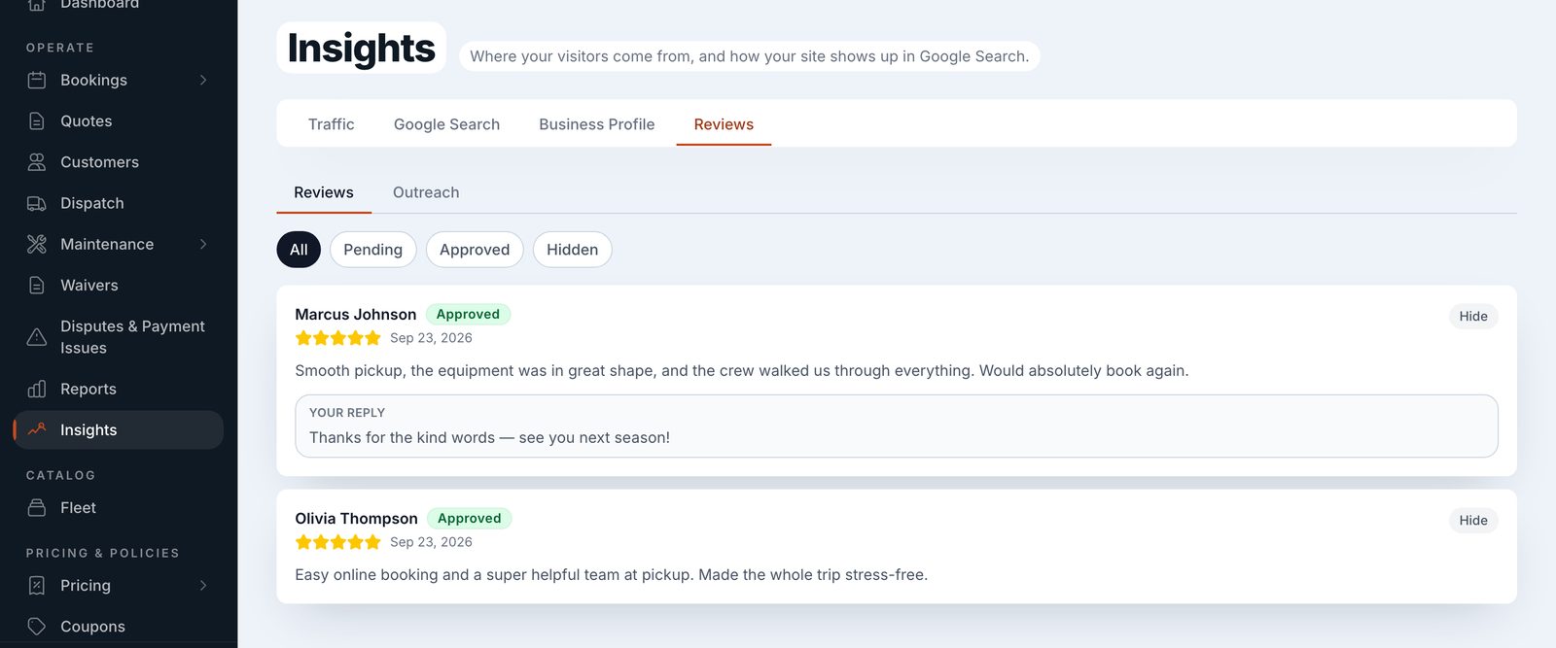Click the 'Smooth pickup' review text
The width and height of the screenshot is (1556, 648).
click(x=741, y=370)
